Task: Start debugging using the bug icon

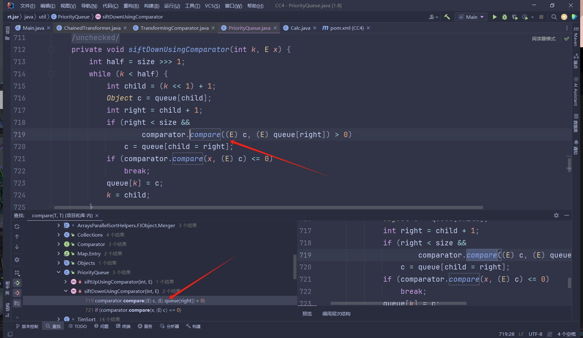Action: pyautogui.click(x=505, y=17)
